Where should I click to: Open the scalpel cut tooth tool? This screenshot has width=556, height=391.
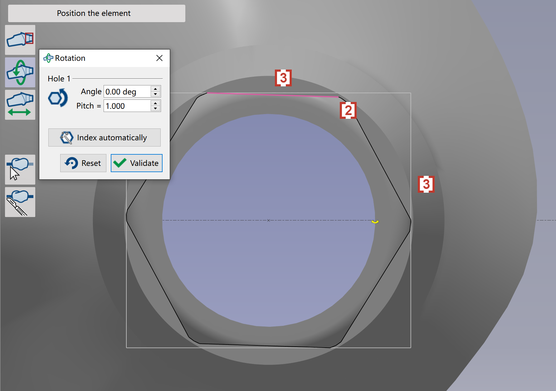[20, 202]
